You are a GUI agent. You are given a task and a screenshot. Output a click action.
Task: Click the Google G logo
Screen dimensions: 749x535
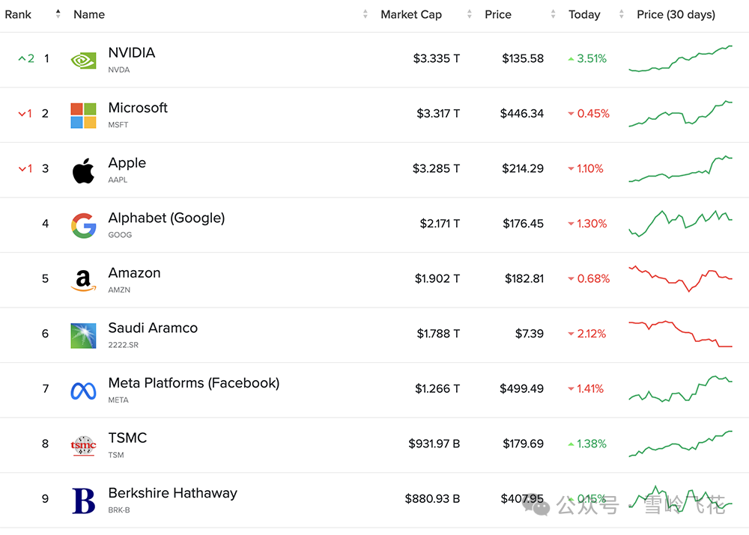coord(83,225)
